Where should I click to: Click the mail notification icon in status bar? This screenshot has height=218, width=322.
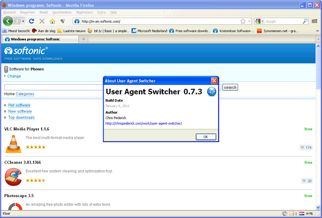pos(292,213)
